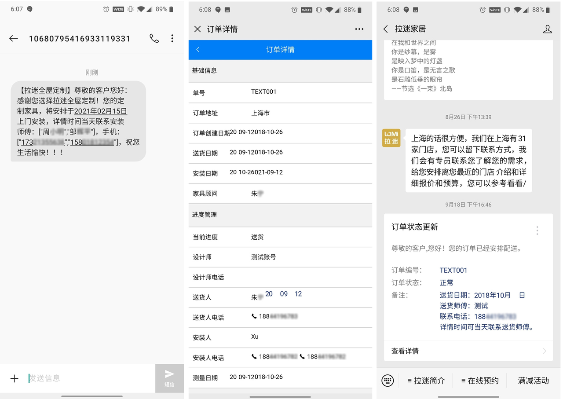Image resolution: width=563 pixels, height=399 pixels.
Task: Tap the LaMi 拉迷 avatar
Action: pos(391,138)
